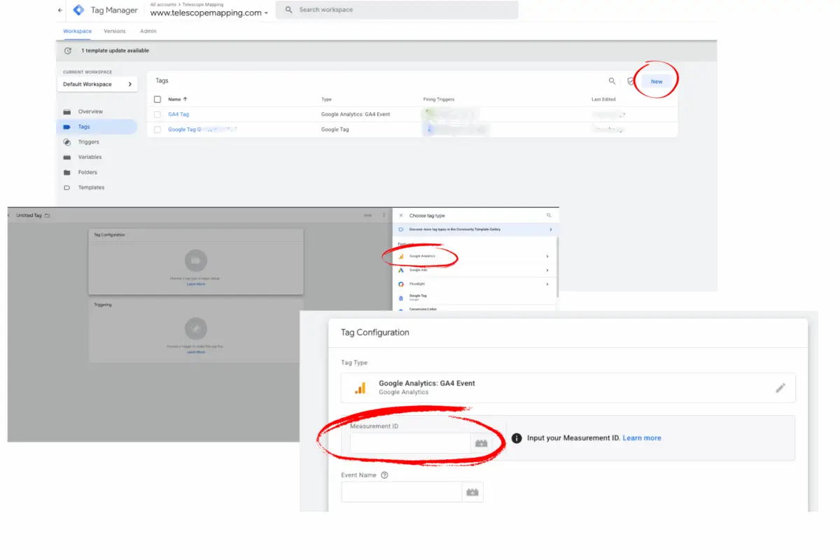Viewport: 840px width, 560px height.
Task: Click the folder icon next to Untitled Tag
Action: coord(48,216)
